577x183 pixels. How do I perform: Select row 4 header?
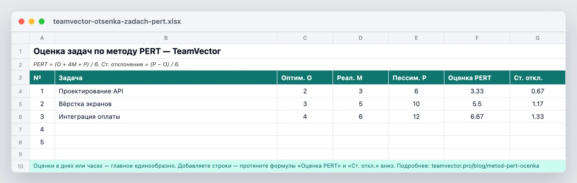(21, 91)
